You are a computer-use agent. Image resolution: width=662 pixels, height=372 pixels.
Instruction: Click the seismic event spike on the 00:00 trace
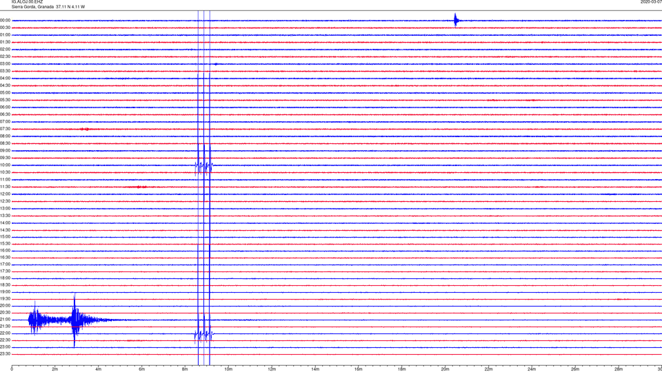456,20
